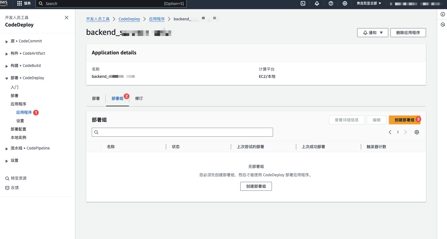
Task: Click the feedback speech bubble icon
Action: pyautogui.click(x=7, y=188)
